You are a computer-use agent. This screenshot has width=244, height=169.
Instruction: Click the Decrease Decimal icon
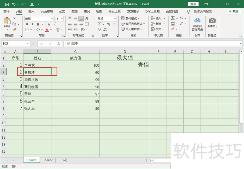click(x=105, y=29)
